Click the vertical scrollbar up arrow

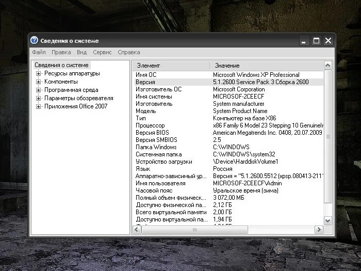[x=327, y=66]
